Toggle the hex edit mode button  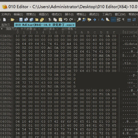point(114,20)
